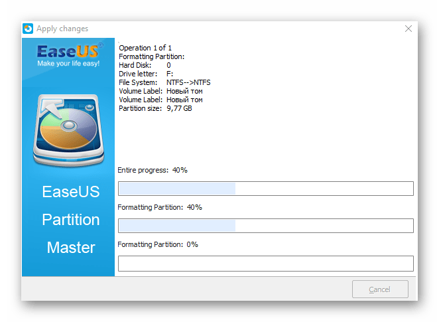Click the 'NTFS-->NTFS' file system value

pyautogui.click(x=188, y=82)
